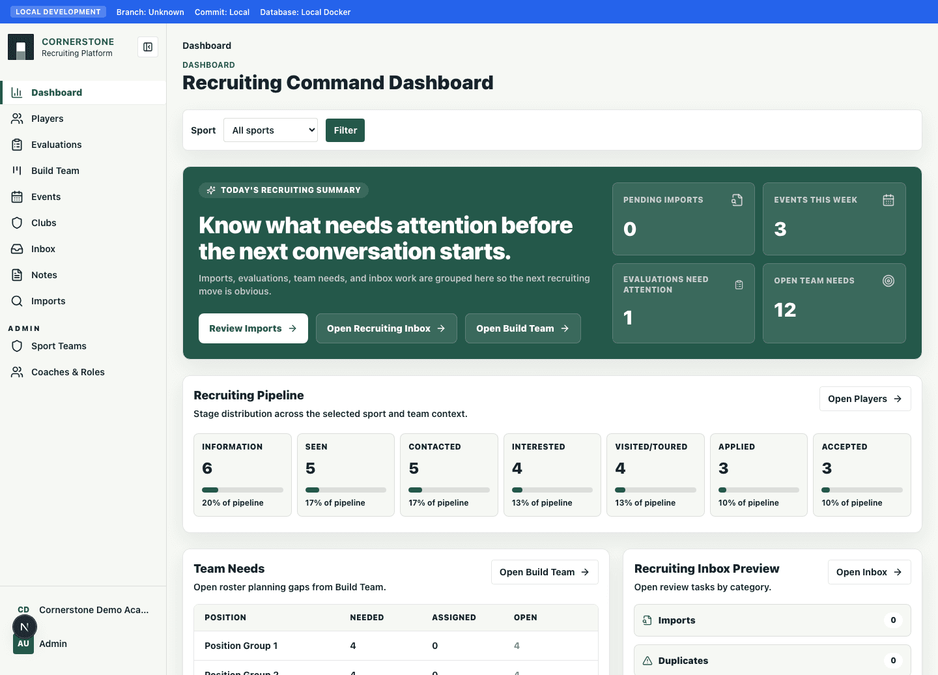
Task: Open Players in the sidebar
Action: pyautogui.click(x=83, y=119)
